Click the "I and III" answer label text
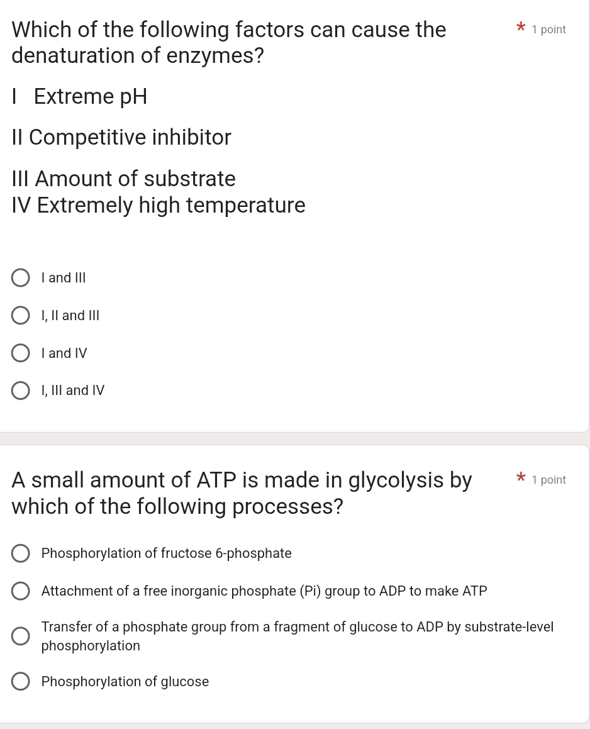 [64, 277]
